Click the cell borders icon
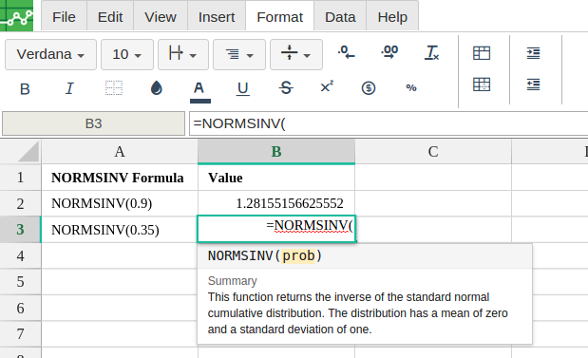The image size is (588, 358). pyautogui.click(x=114, y=88)
